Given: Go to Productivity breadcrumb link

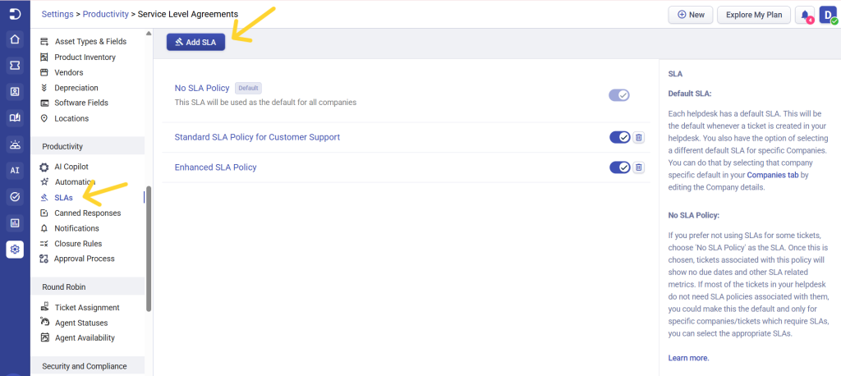Looking at the screenshot, I should [x=107, y=14].
